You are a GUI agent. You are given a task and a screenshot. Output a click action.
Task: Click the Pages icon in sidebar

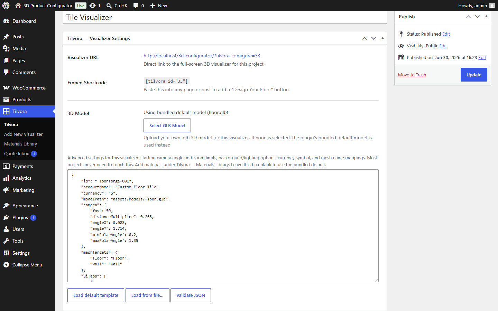6,60
